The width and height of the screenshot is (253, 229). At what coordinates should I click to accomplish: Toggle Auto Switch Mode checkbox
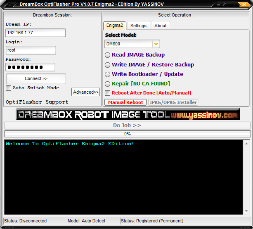(8, 88)
